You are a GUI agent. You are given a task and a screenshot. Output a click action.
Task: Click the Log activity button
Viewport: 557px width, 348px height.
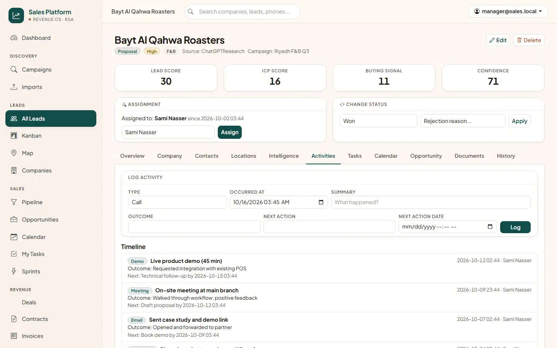515,227
